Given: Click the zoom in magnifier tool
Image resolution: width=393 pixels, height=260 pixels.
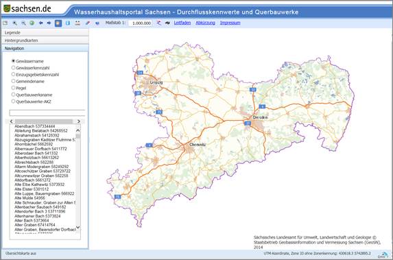Looking at the screenshot, I should point(15,23).
